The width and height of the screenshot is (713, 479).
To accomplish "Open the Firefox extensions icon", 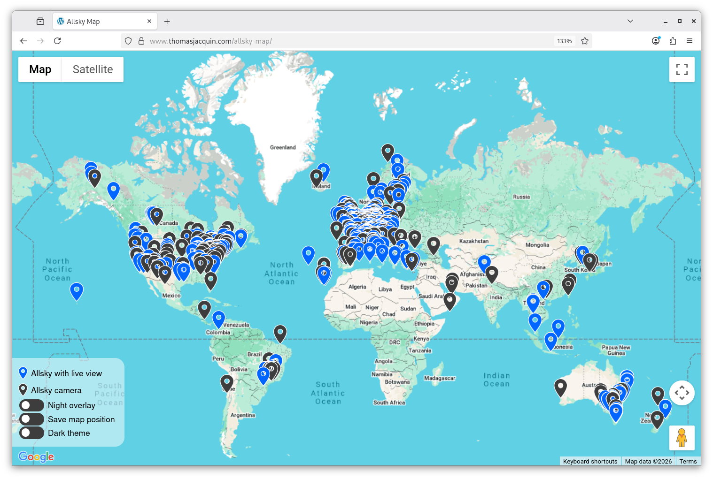I will tap(673, 41).
